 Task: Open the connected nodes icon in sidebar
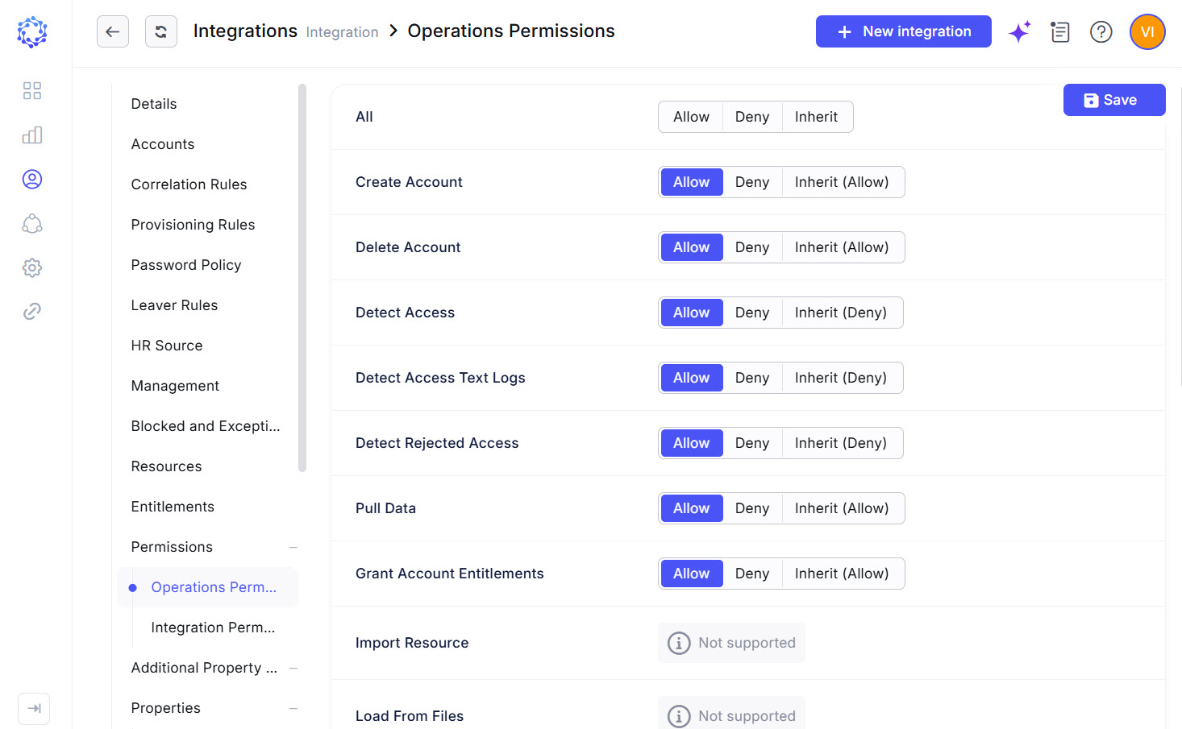point(32,223)
